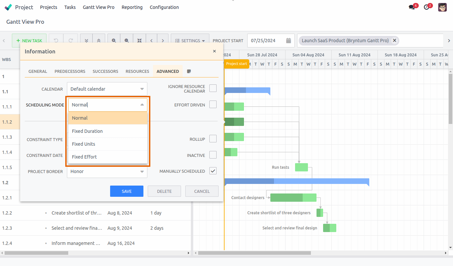Open the Default Calendar dropdown
Image resolution: width=453 pixels, height=266 pixels.
pos(107,89)
